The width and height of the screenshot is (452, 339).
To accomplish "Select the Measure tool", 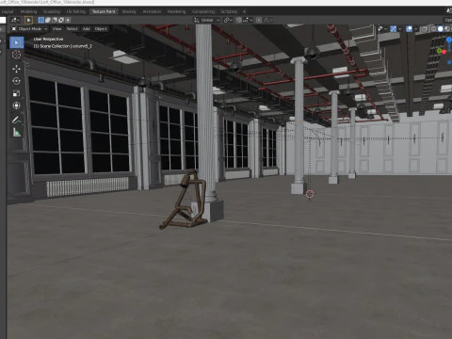I will click(x=16, y=132).
